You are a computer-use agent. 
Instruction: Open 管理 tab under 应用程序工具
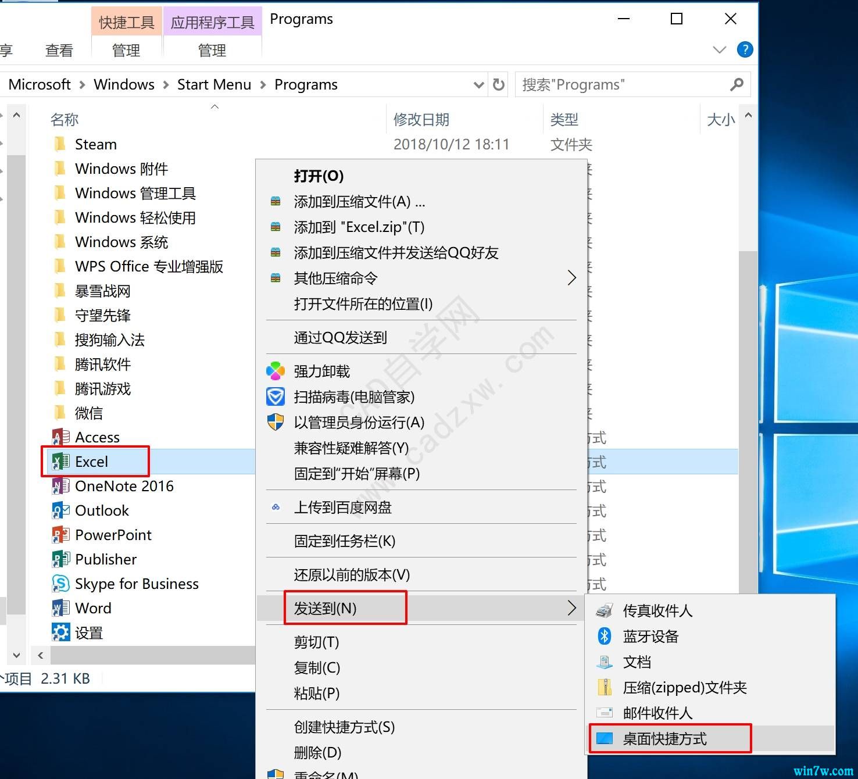(212, 51)
